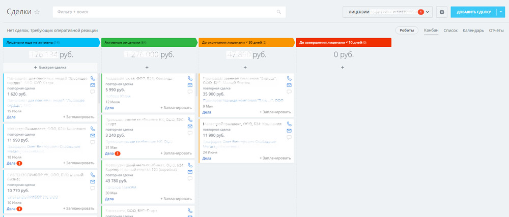Open the Роботы button

407,30
